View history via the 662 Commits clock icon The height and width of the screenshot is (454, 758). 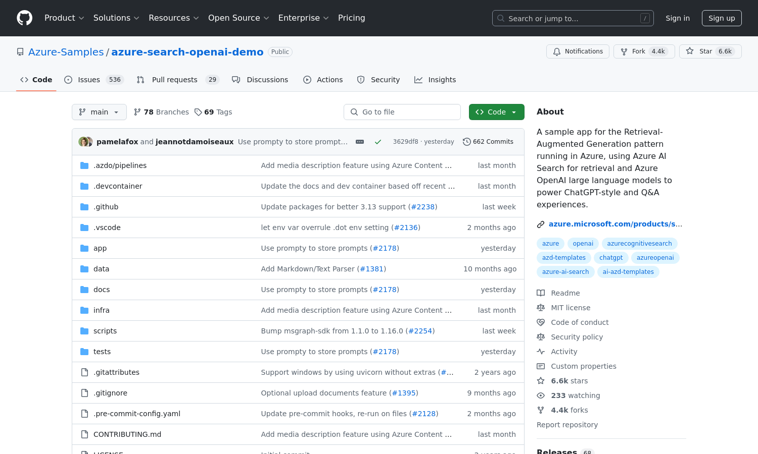[466, 142]
